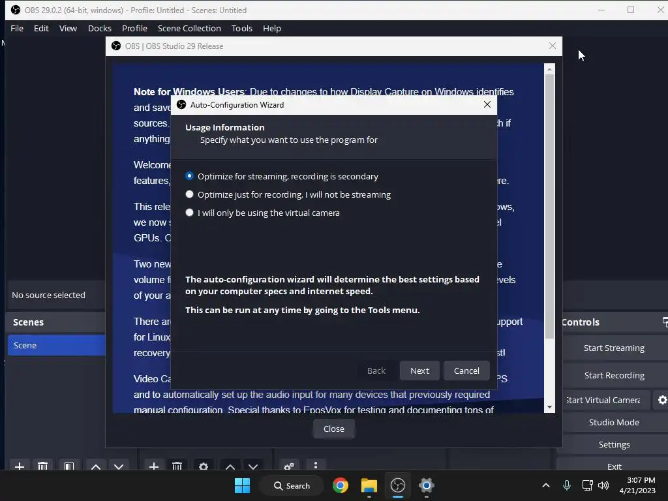Click Start Streaming in Controls

click(x=614, y=348)
